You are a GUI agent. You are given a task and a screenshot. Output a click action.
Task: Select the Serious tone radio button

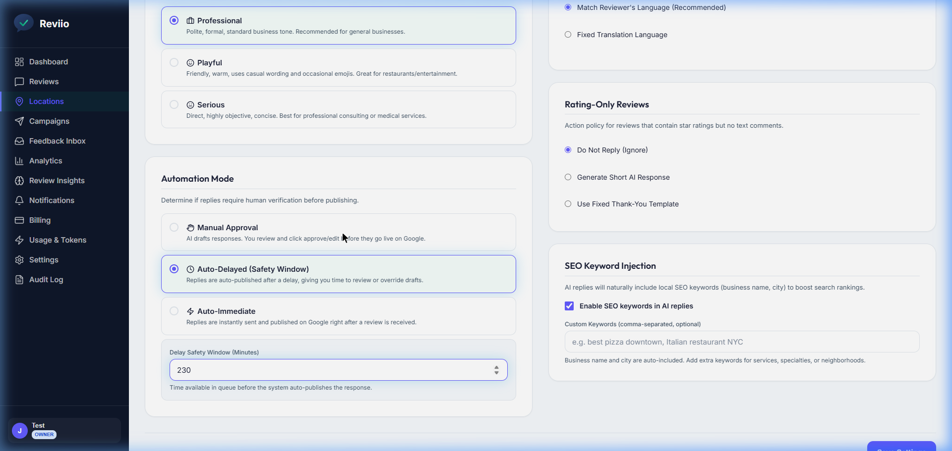pyautogui.click(x=174, y=104)
